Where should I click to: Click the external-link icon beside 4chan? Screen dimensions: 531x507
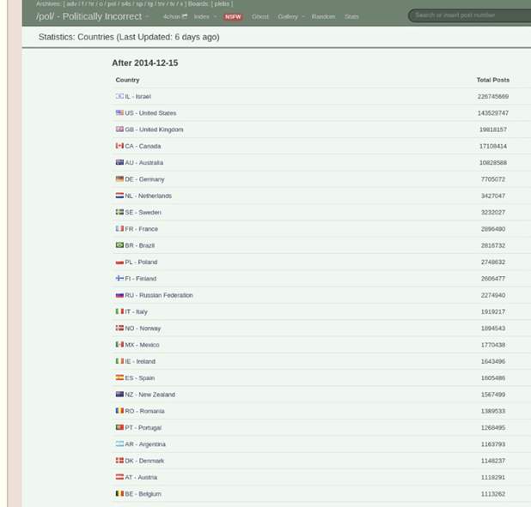[x=185, y=16]
